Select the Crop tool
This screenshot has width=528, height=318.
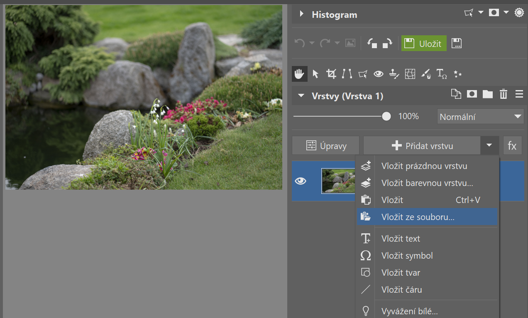tap(331, 74)
